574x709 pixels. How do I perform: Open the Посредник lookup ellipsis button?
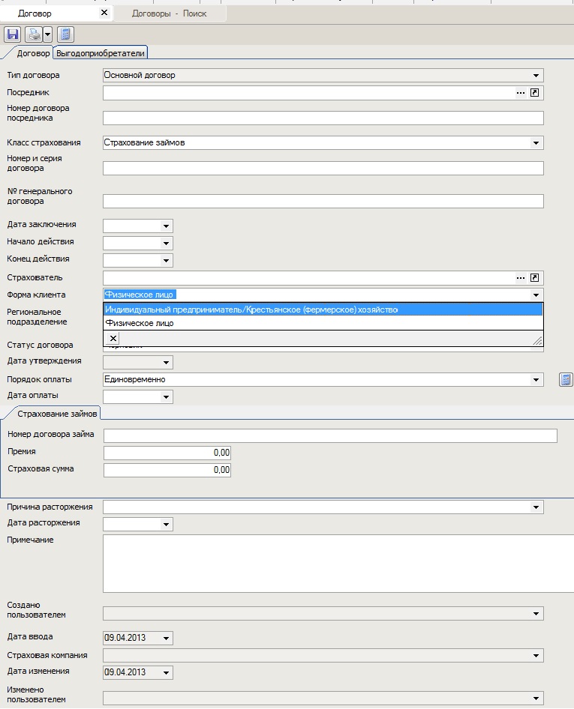point(521,93)
